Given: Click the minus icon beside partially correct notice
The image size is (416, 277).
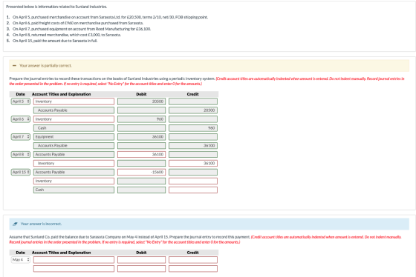Looking at the screenshot, I should pyautogui.click(x=14, y=66).
